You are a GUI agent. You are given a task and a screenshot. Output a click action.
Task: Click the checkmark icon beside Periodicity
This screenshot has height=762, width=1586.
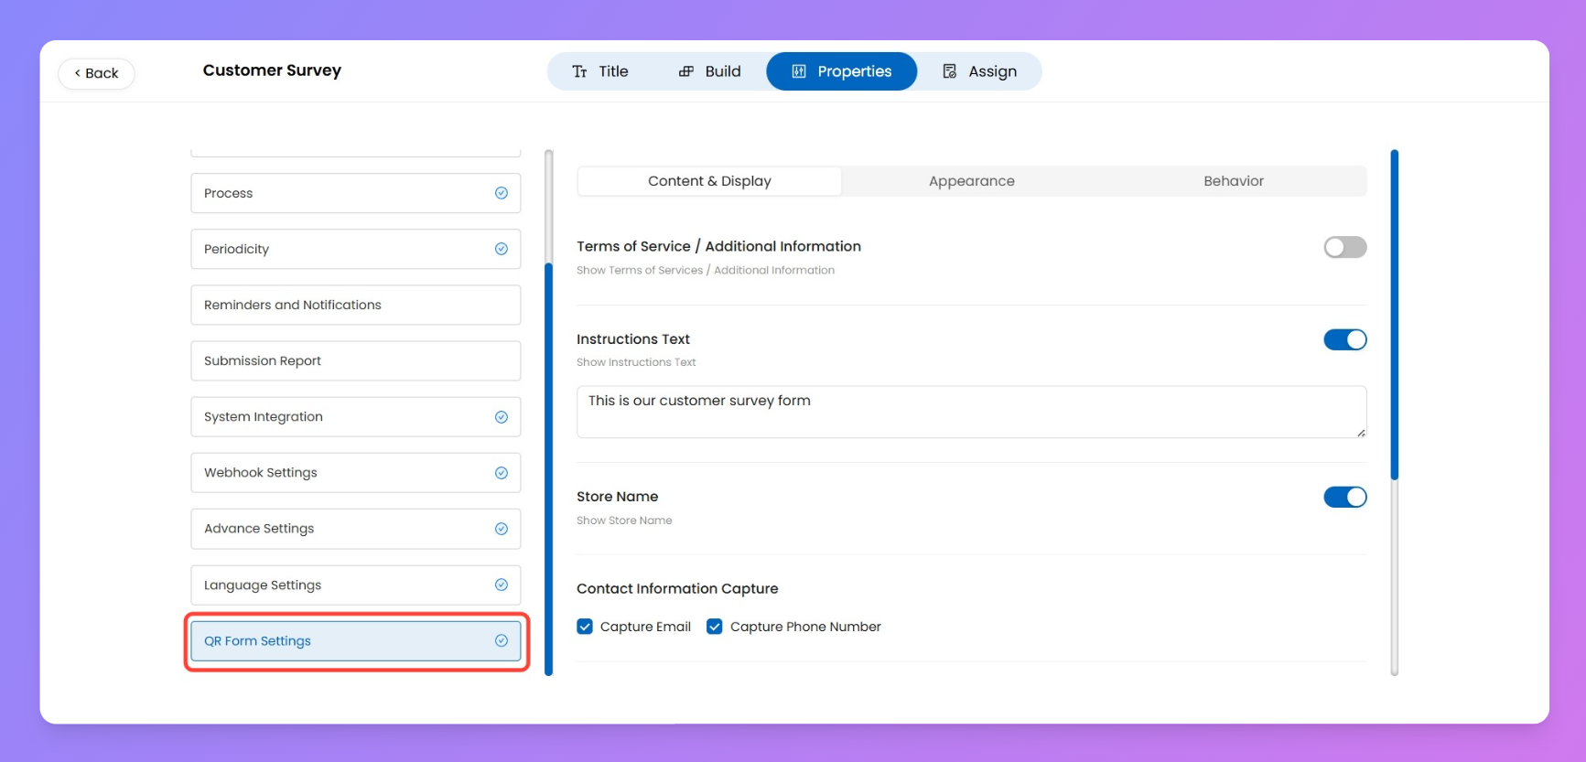tap(501, 249)
